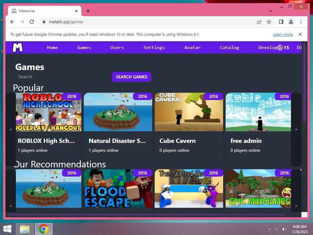Screen dimensions: 313x235
Task: Click the free admin title text
Action: [x=246, y=141]
